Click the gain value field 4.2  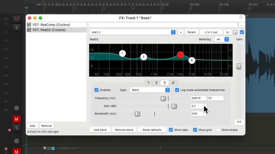pos(199,106)
